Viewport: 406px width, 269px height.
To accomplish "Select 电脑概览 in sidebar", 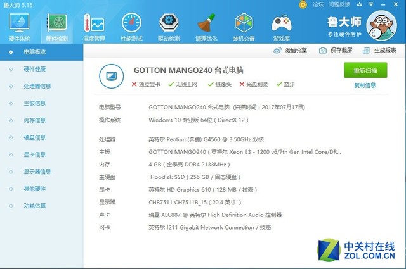I will coord(41,52).
